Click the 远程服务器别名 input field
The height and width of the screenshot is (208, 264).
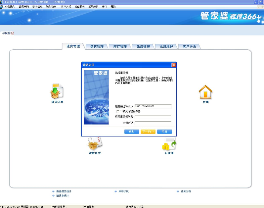tap(153, 117)
